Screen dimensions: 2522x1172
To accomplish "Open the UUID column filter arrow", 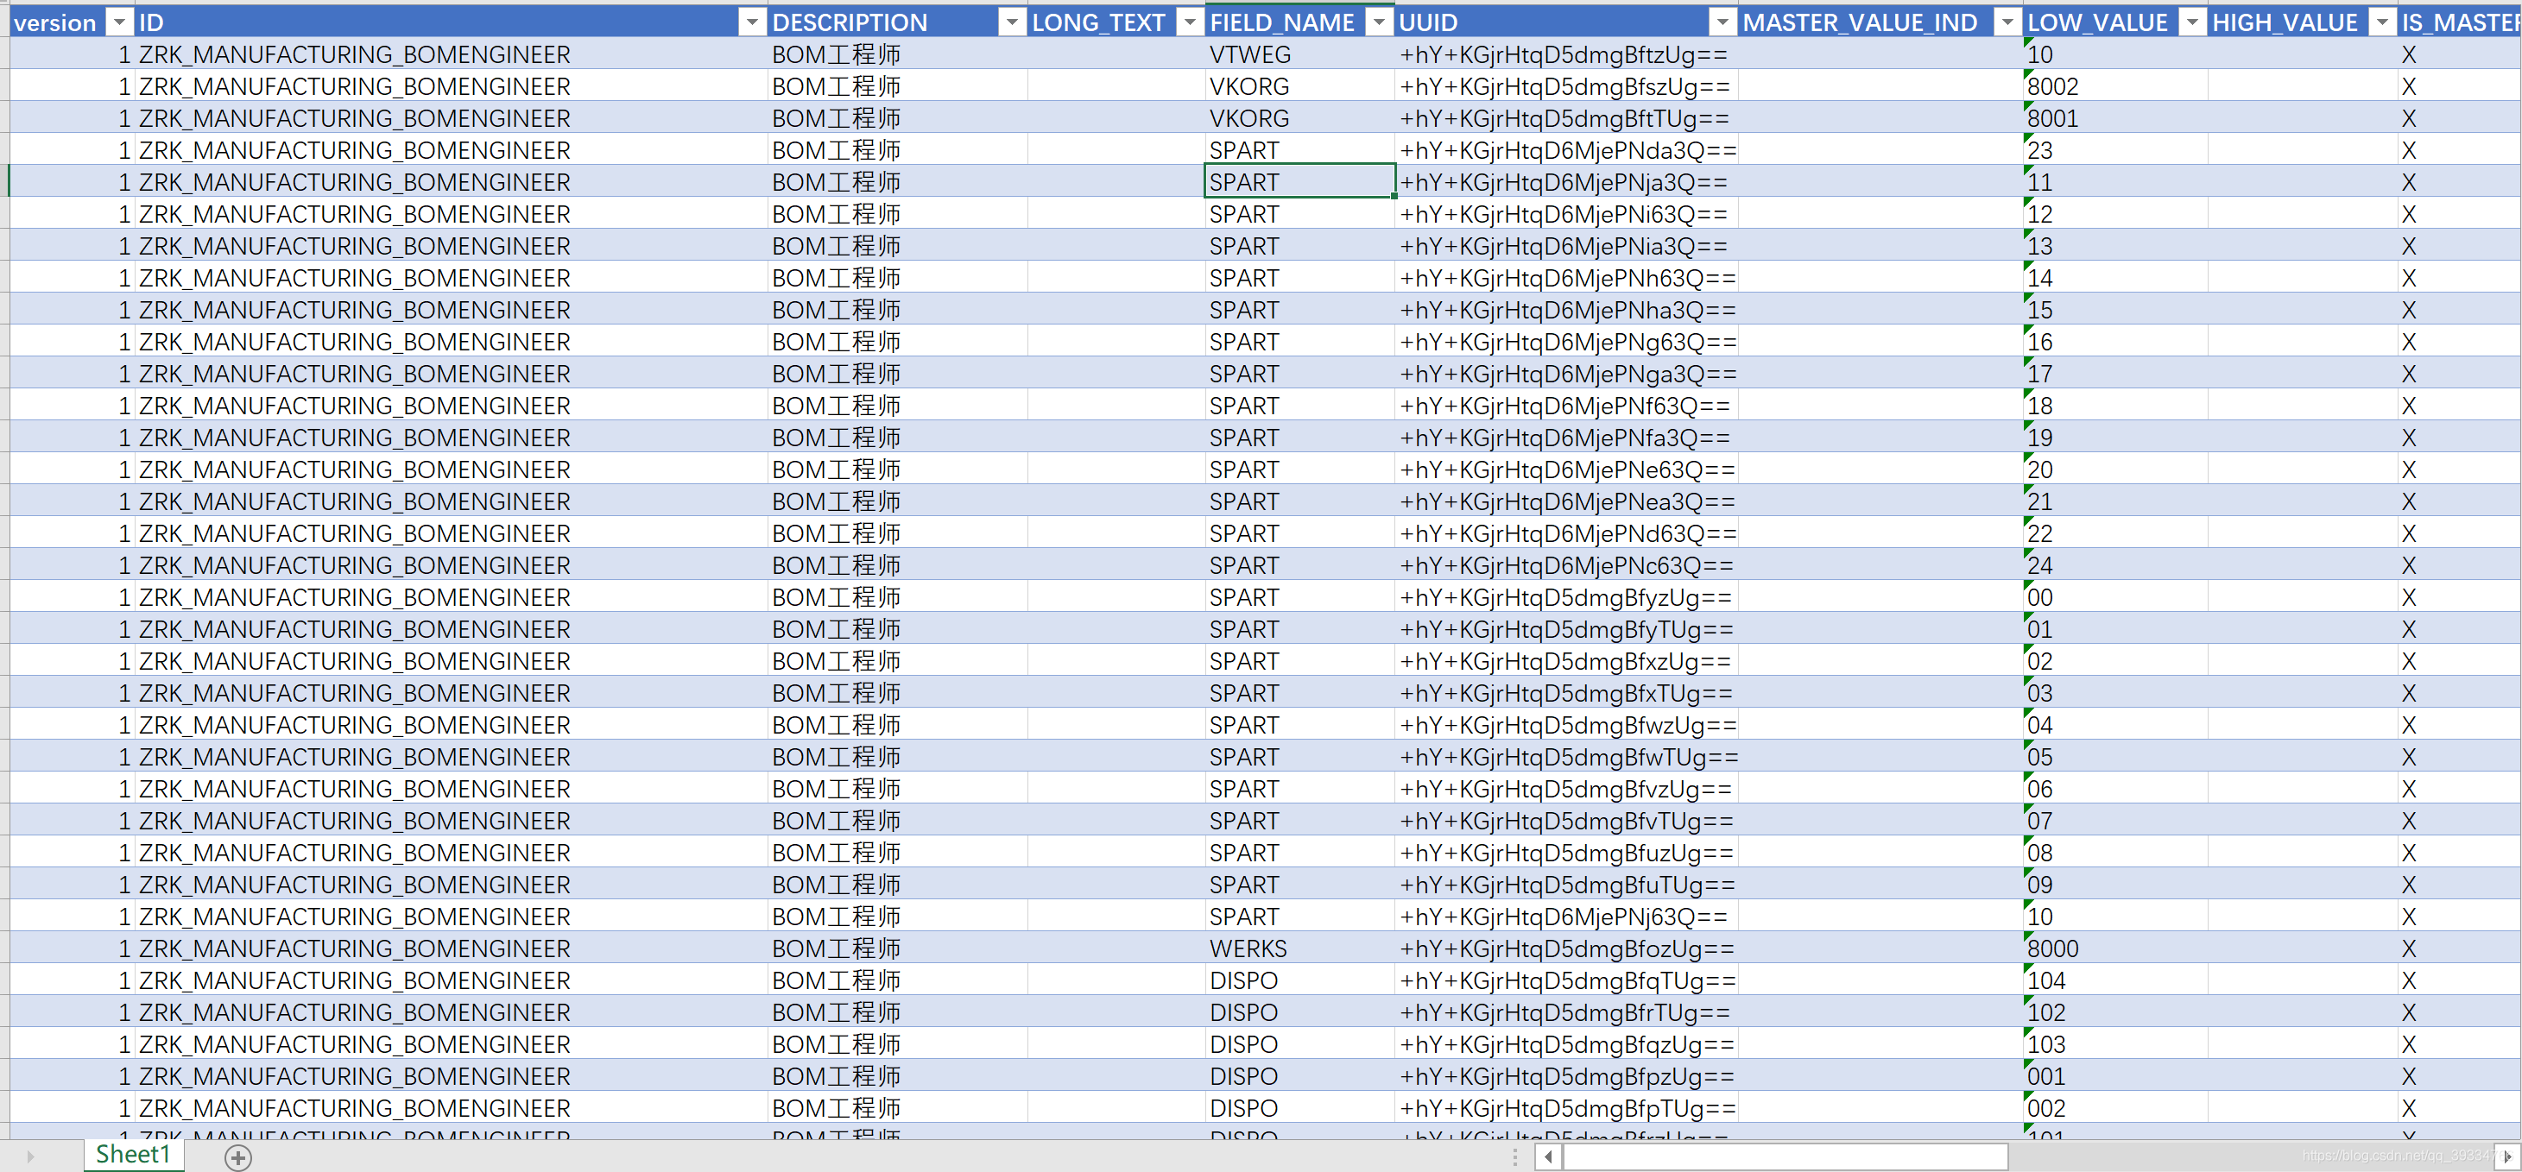I will [1722, 22].
